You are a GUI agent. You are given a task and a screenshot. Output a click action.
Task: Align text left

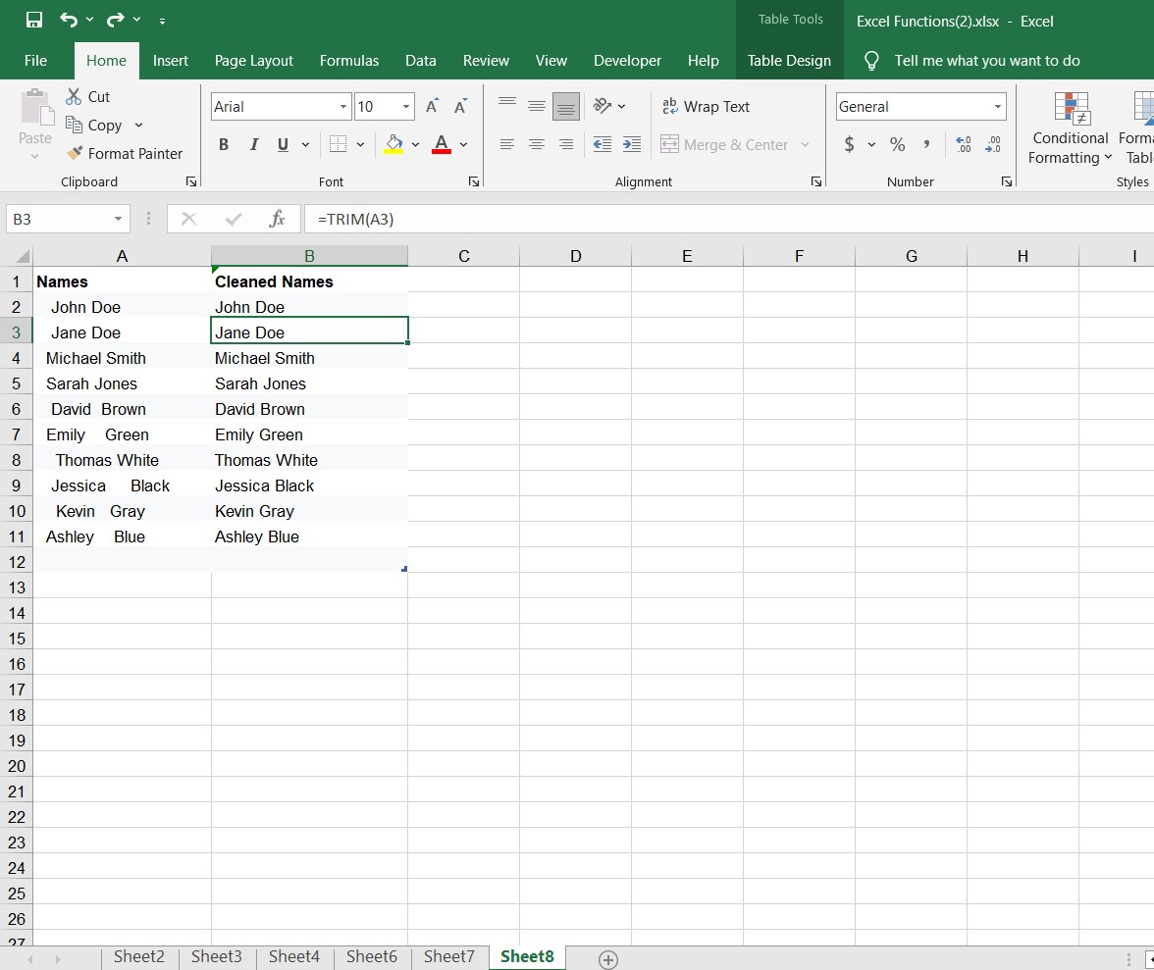coord(507,144)
